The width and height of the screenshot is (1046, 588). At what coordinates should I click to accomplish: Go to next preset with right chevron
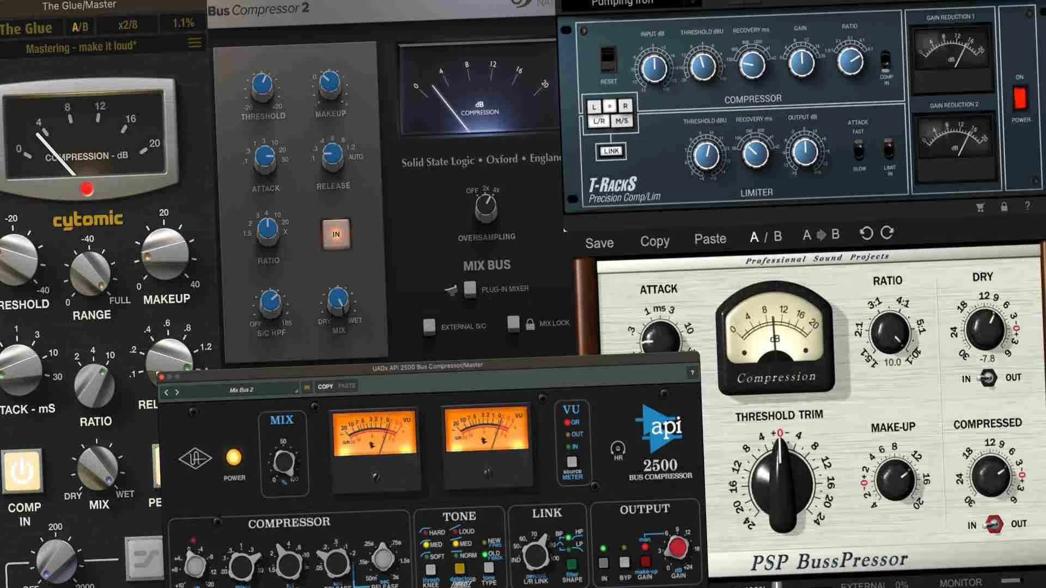(177, 392)
